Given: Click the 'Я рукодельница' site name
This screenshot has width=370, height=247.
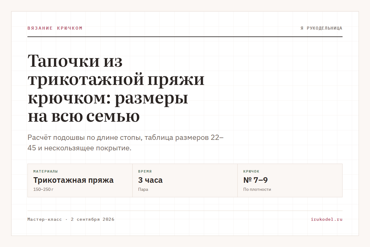Looking at the screenshot, I should 322,28.
